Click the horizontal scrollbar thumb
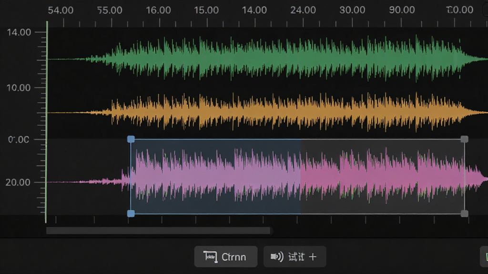The height and width of the screenshot is (274, 488). 158,231
